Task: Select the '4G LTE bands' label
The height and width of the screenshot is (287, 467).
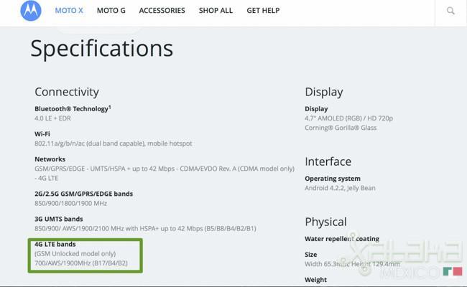Action: (55, 244)
